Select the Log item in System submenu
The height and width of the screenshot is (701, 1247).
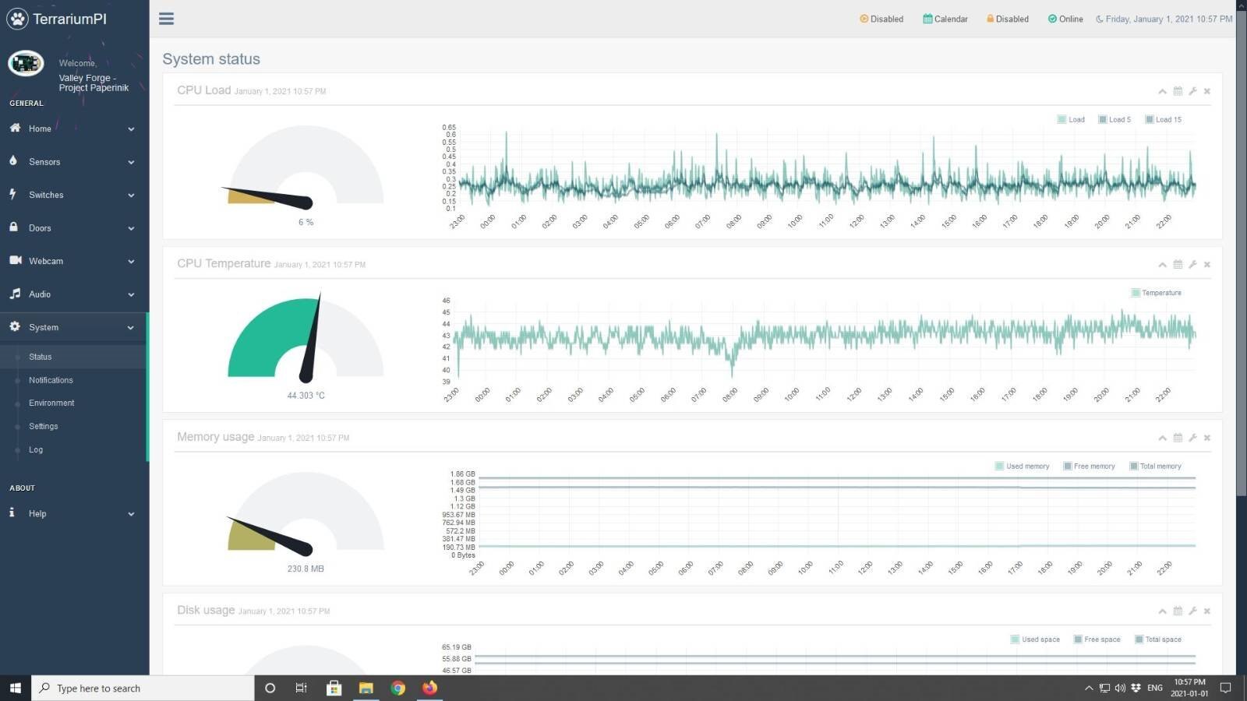36,449
